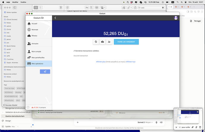Screen dimensions: 205x132
Task: Insert a checklist from the Notes toolbar
Action: (x=92, y=8)
